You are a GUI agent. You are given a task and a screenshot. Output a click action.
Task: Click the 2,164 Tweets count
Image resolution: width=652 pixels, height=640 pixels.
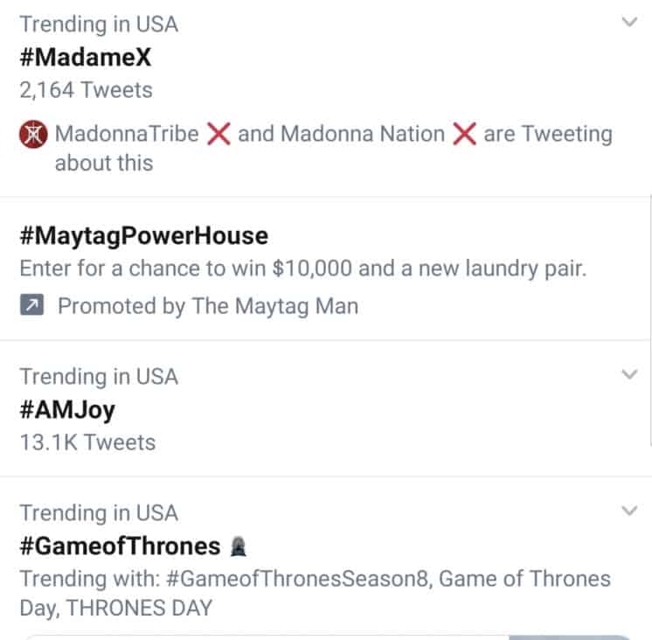(86, 90)
